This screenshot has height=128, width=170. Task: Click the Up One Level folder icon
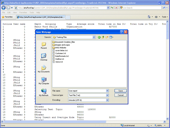click(x=103, y=37)
